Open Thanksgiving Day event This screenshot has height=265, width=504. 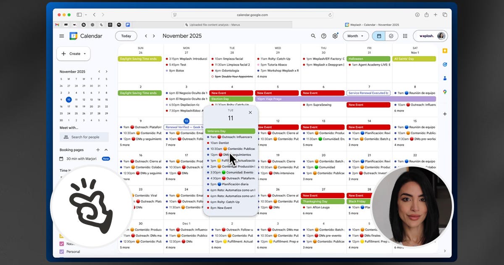click(x=323, y=201)
